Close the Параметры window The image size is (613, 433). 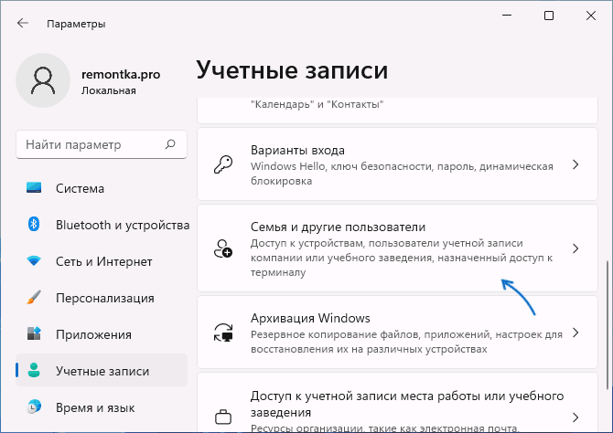(591, 16)
